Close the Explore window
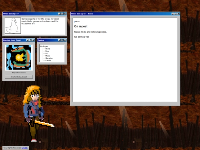The width and height of the screenshot is (200, 150). (65, 40)
